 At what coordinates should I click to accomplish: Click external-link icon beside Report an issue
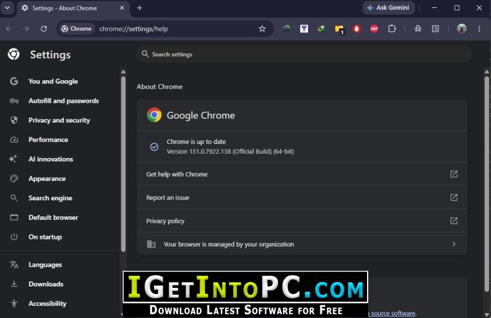(x=454, y=197)
